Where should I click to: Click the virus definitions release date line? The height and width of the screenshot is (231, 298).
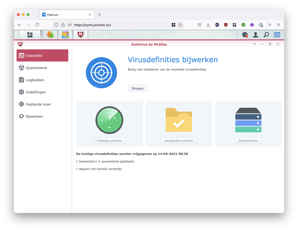coord(132,154)
